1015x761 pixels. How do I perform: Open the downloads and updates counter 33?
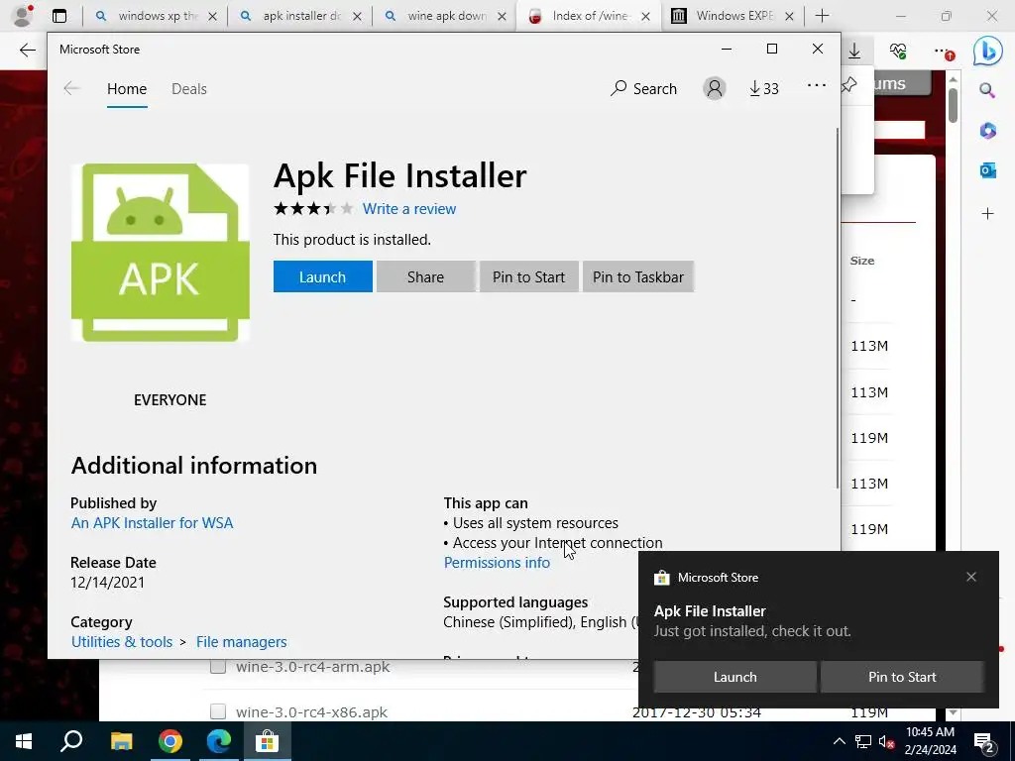point(764,88)
